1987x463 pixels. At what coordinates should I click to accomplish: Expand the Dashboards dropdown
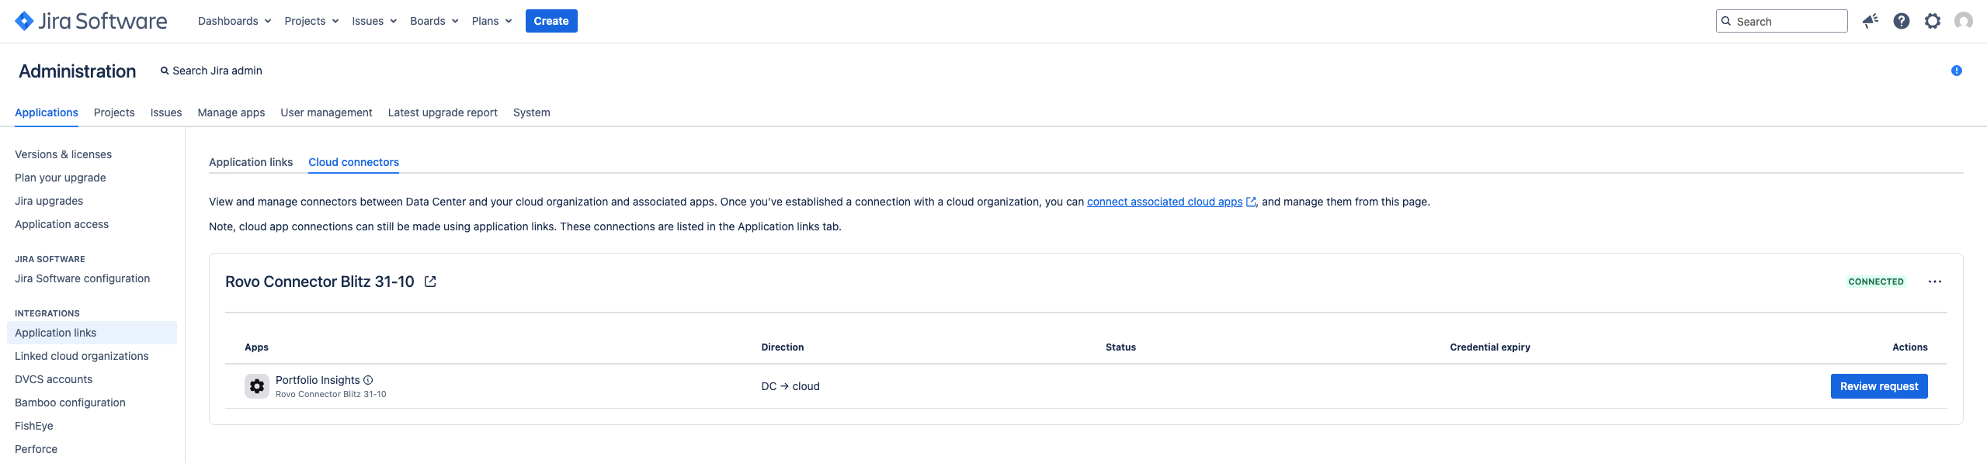[234, 21]
